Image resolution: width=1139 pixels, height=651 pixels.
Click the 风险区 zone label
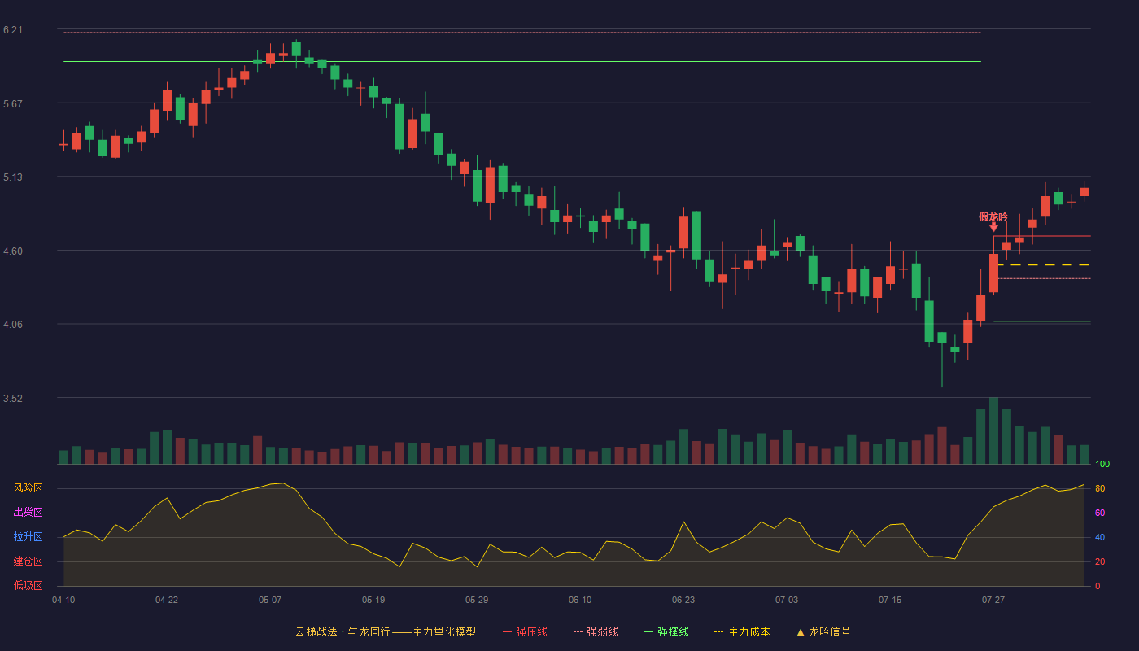tap(28, 488)
